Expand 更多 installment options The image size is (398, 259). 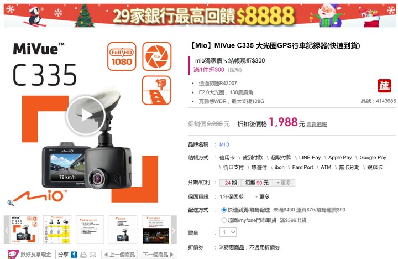pos(284,183)
